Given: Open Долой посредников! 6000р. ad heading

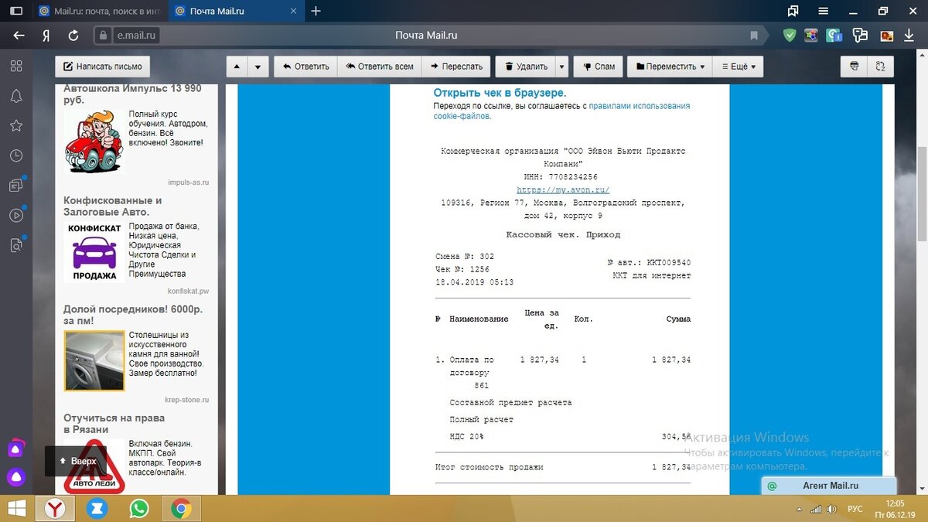Looking at the screenshot, I should pyautogui.click(x=133, y=315).
